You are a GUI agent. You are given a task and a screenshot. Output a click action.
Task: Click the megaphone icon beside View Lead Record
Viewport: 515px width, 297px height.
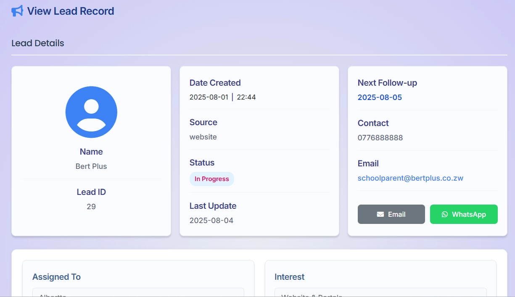coord(17,11)
